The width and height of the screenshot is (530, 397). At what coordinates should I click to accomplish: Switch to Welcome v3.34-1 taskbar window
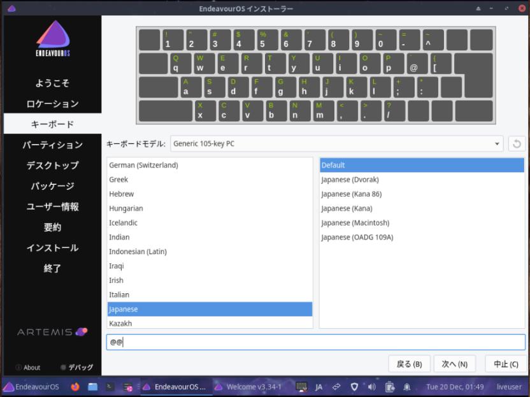click(x=248, y=387)
